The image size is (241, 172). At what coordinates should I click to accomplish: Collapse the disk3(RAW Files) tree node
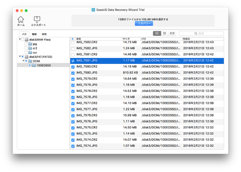pyautogui.click(x=19, y=40)
